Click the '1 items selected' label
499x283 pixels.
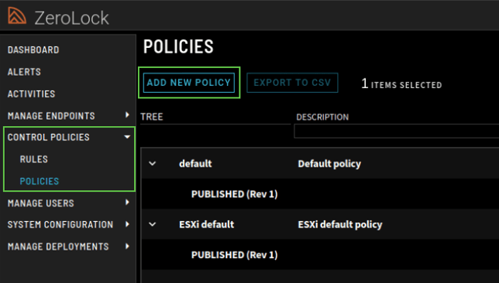[x=401, y=84]
